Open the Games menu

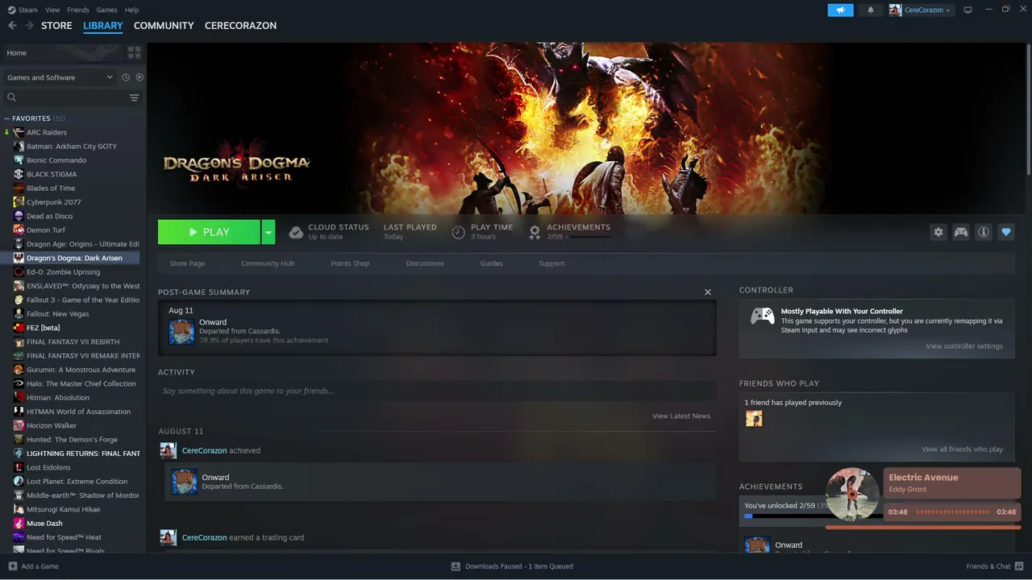(x=106, y=10)
